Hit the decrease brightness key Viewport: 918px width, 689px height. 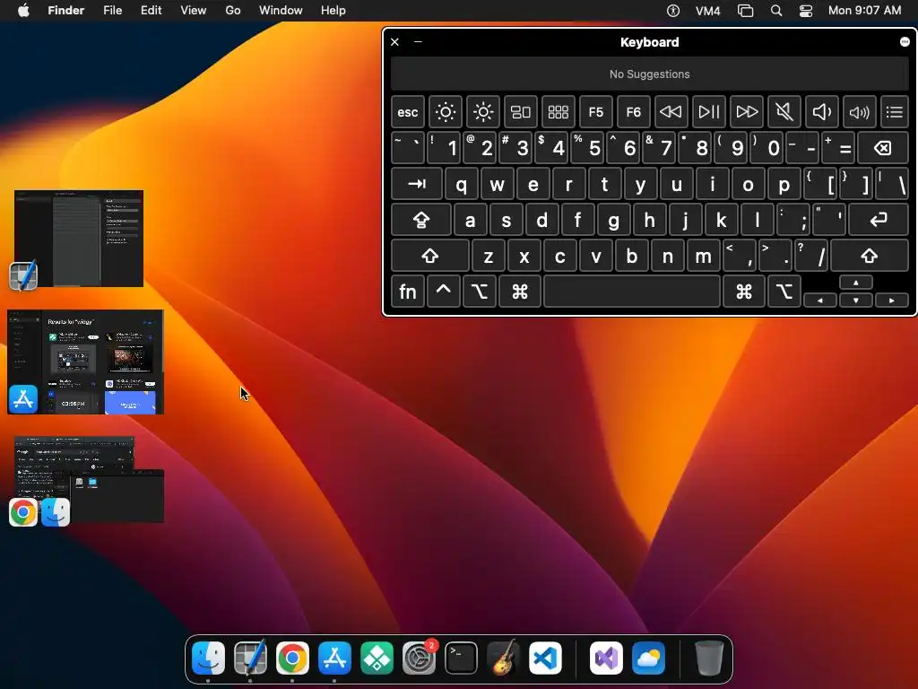click(445, 112)
